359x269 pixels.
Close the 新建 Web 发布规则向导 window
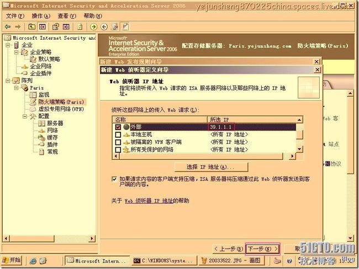point(316,62)
